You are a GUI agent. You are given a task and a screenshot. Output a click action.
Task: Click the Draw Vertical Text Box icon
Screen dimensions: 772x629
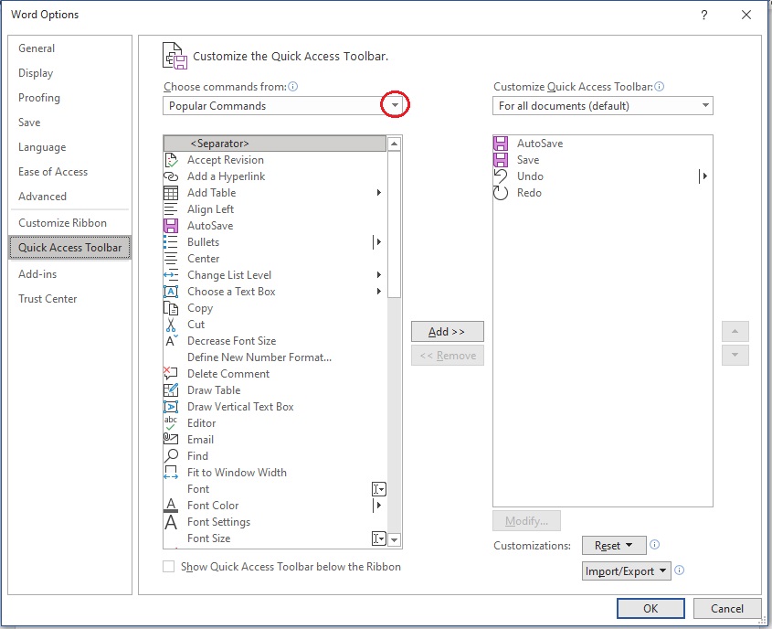pos(171,407)
